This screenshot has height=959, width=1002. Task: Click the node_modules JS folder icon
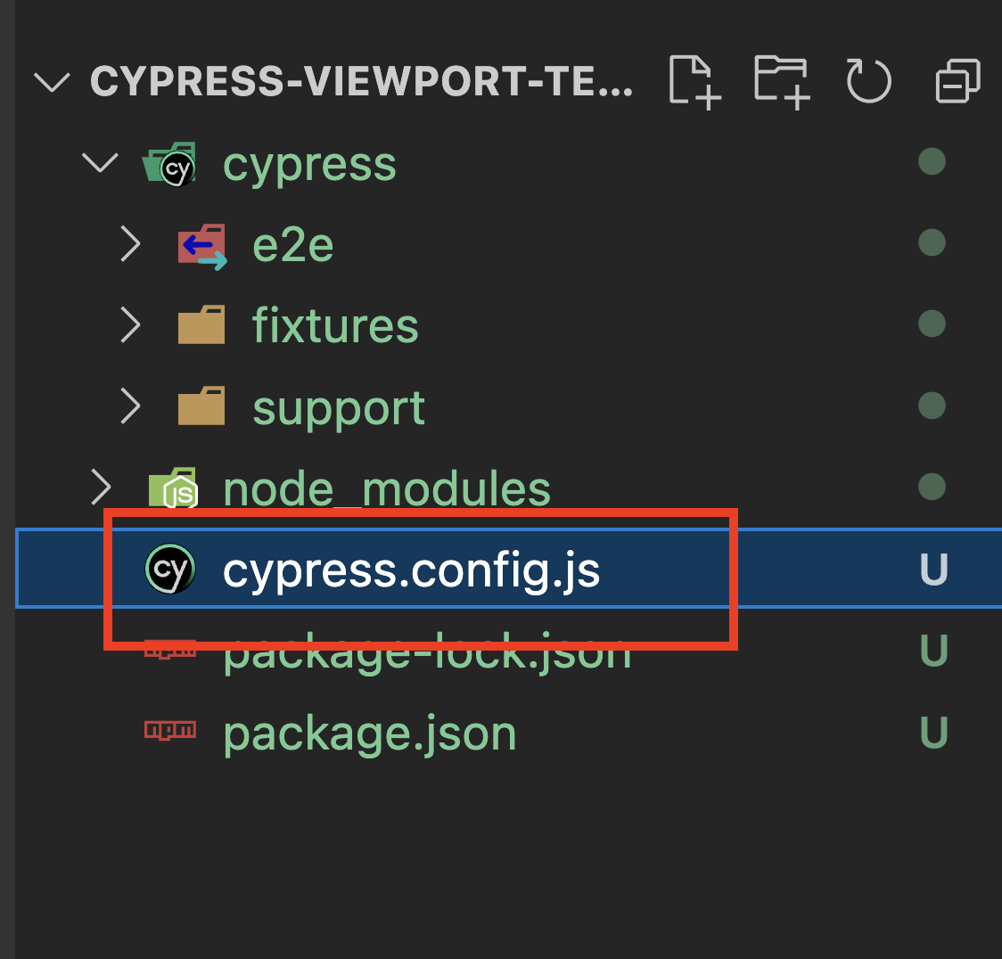pos(172,488)
